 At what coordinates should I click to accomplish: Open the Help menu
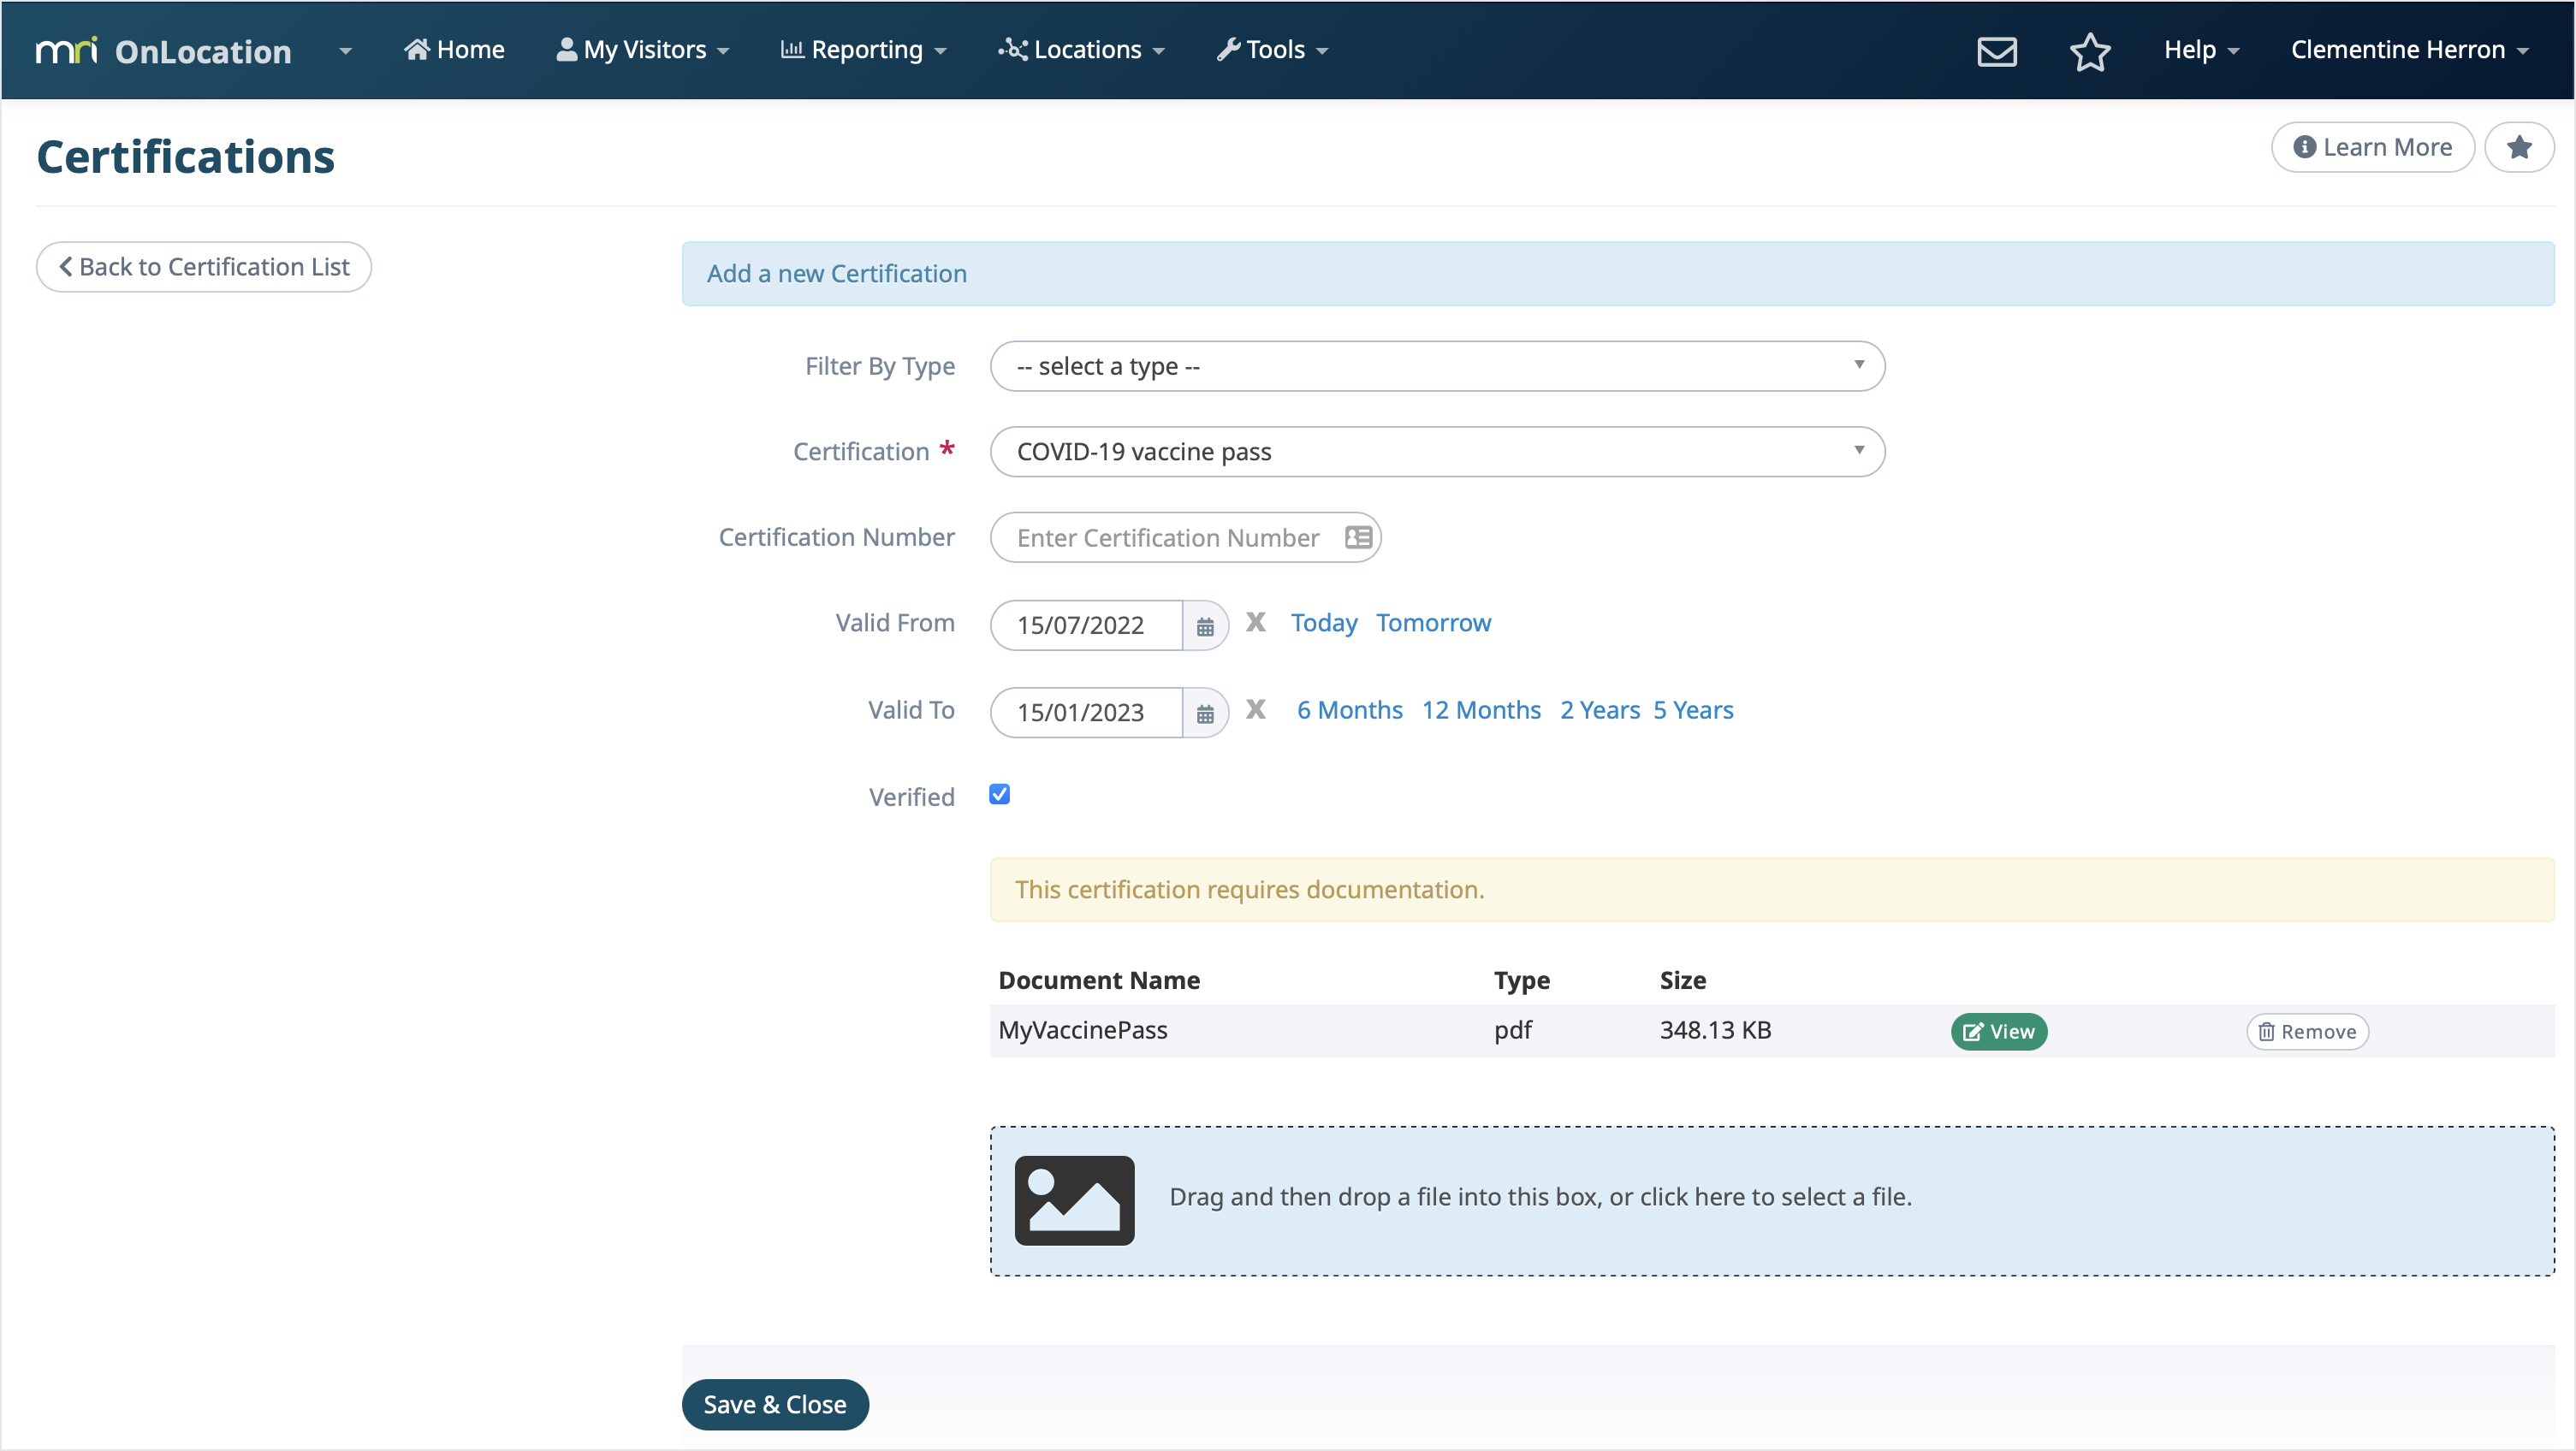2201,50
